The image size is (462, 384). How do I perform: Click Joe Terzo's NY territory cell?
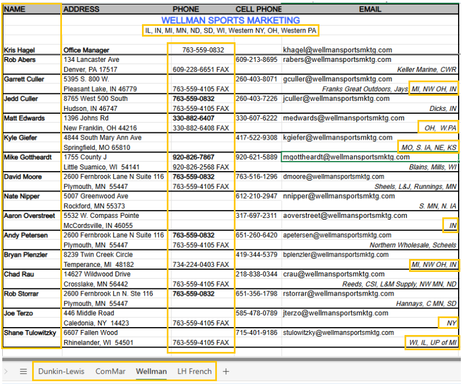coord(450,323)
